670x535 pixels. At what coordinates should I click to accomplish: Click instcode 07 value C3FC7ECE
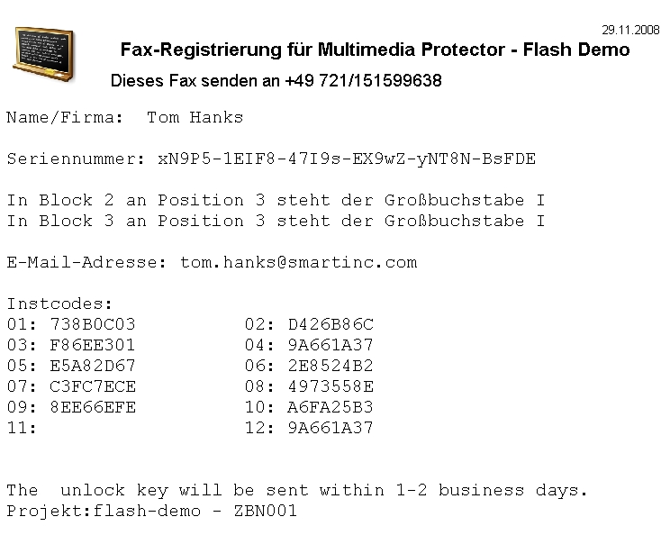(93, 386)
